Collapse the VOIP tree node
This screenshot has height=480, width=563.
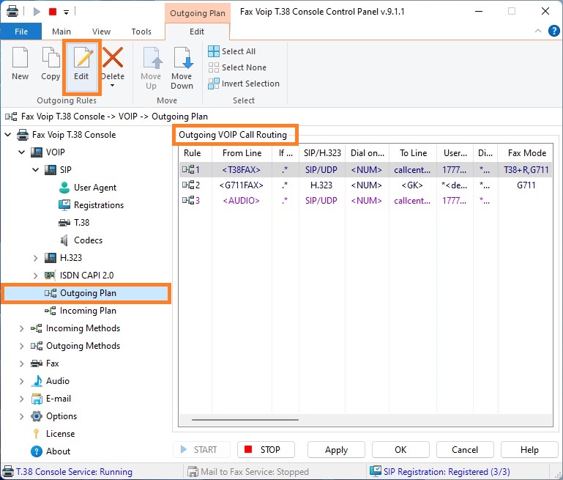(x=21, y=152)
